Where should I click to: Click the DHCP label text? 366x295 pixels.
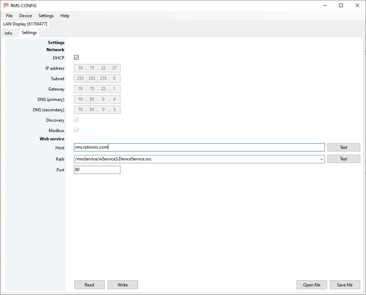[58, 58]
